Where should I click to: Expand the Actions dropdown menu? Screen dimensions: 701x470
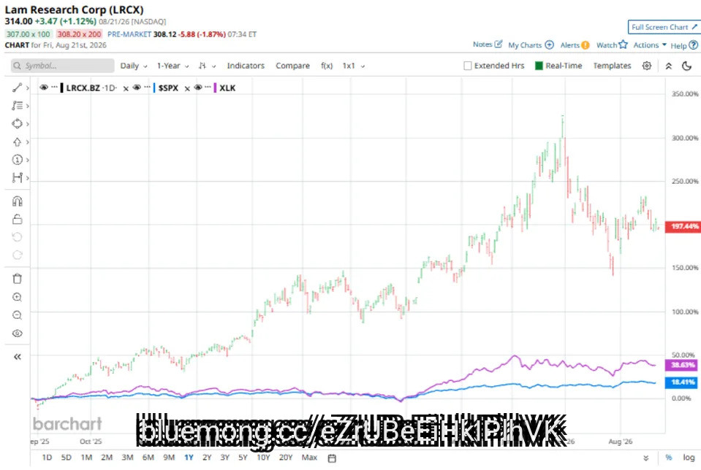coord(650,45)
